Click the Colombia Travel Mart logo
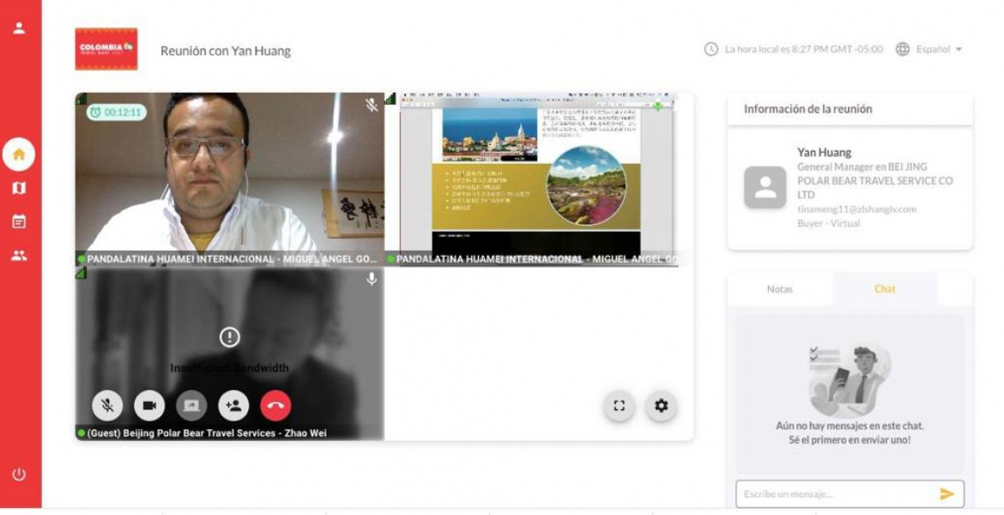Viewport: 1004px width, 515px height. pos(106,49)
